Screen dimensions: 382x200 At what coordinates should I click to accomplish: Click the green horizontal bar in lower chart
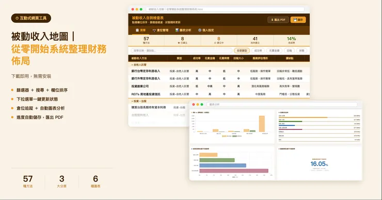[217, 160]
